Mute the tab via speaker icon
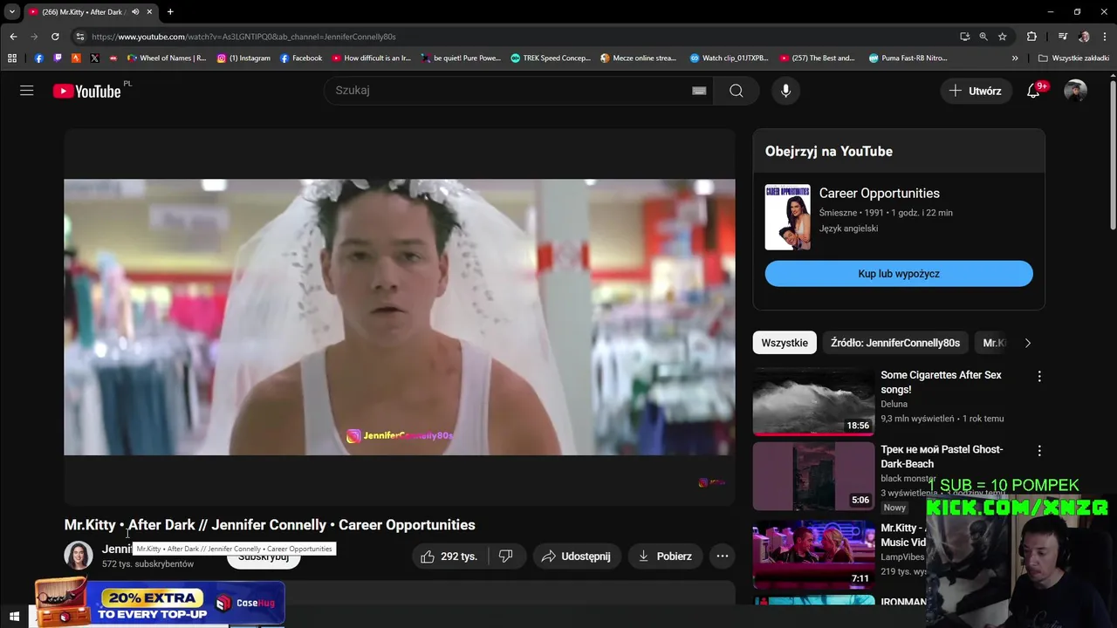The height and width of the screenshot is (628, 1117). pos(135,12)
